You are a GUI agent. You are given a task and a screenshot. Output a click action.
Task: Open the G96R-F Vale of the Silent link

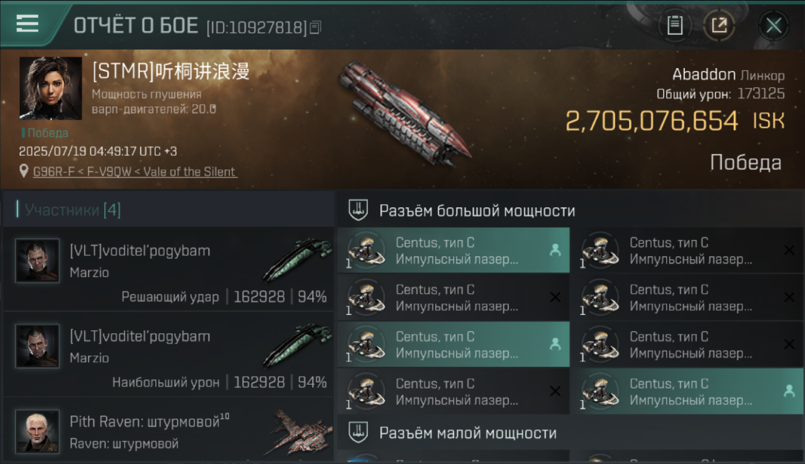click(135, 171)
